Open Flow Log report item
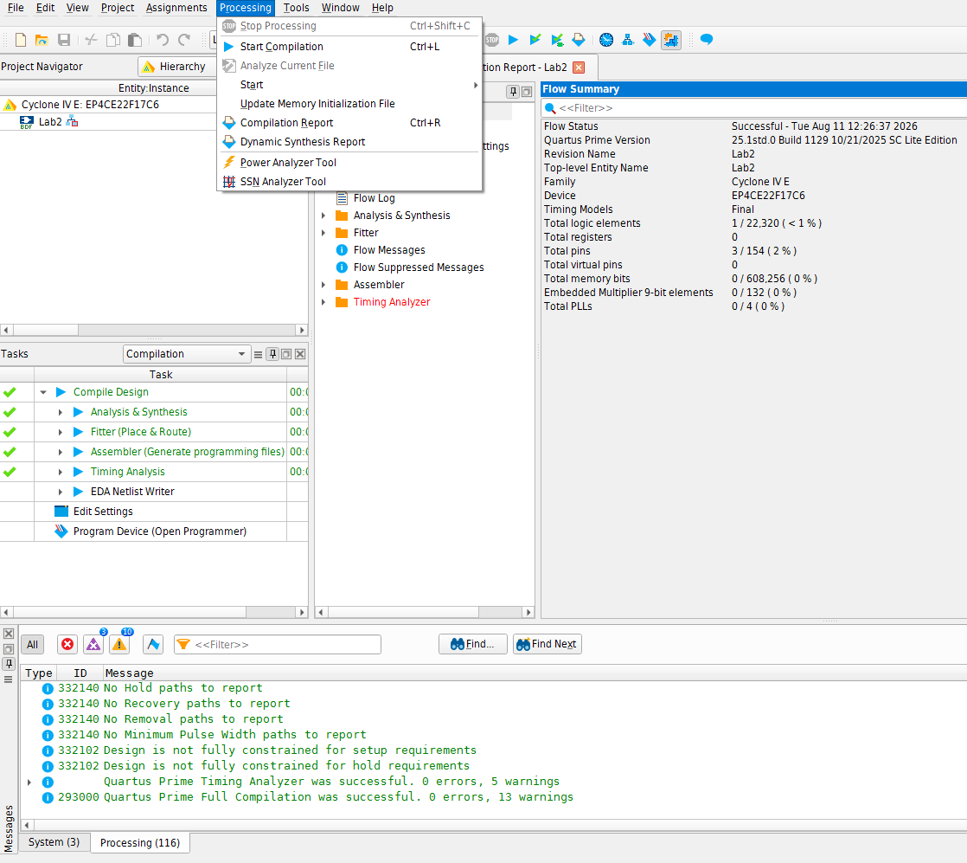Viewport: 967px width, 863px height. coord(374,198)
